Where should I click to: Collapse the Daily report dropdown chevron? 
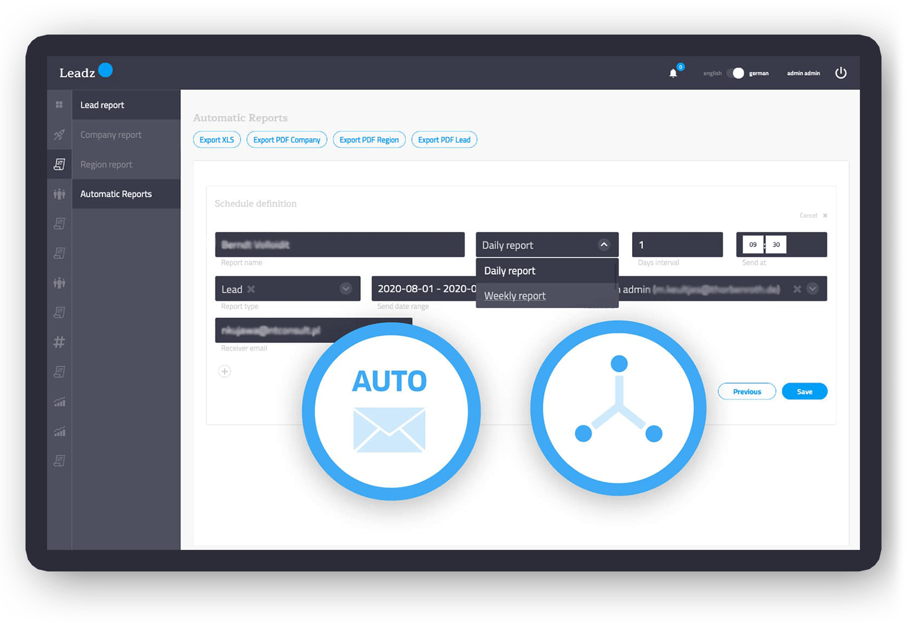[x=604, y=245]
